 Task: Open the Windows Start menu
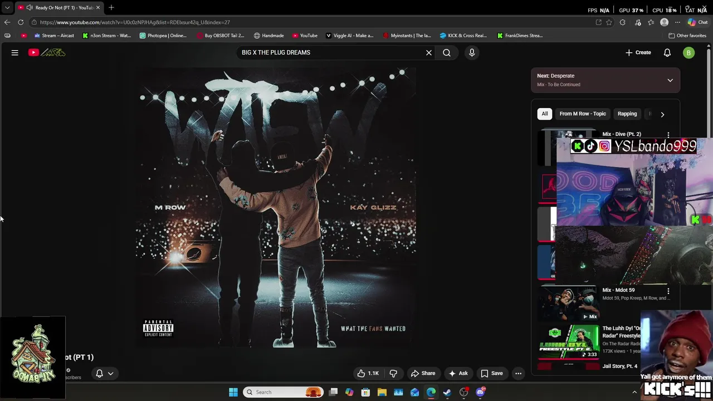(233, 392)
